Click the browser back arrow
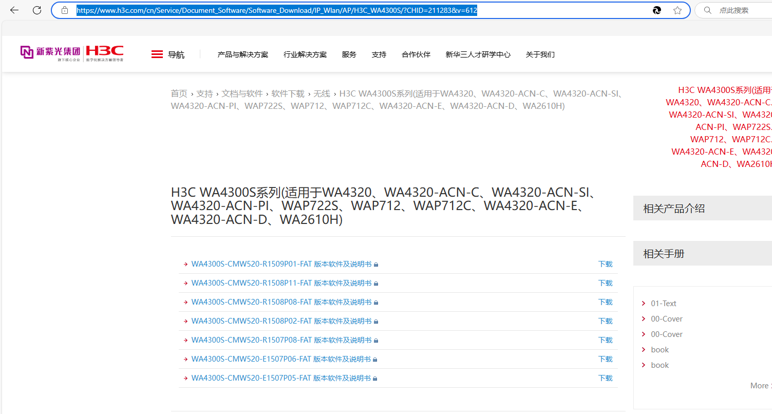Viewport: 772px width, 414px height. [x=14, y=10]
